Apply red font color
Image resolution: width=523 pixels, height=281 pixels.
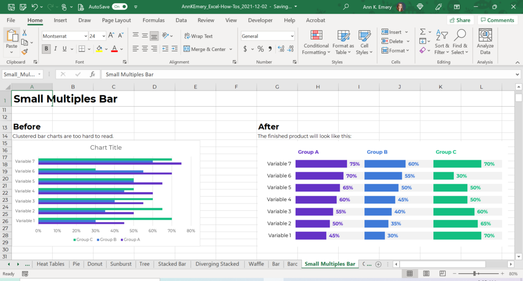pos(114,49)
